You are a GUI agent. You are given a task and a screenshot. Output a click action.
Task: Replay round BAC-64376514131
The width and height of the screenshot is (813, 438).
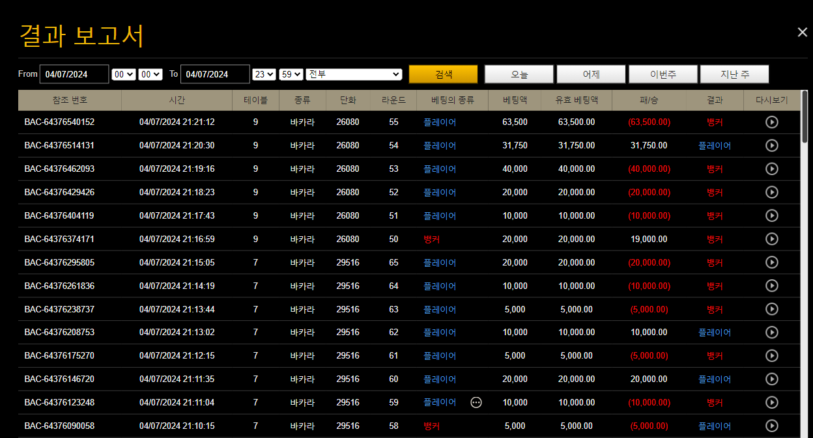click(772, 146)
